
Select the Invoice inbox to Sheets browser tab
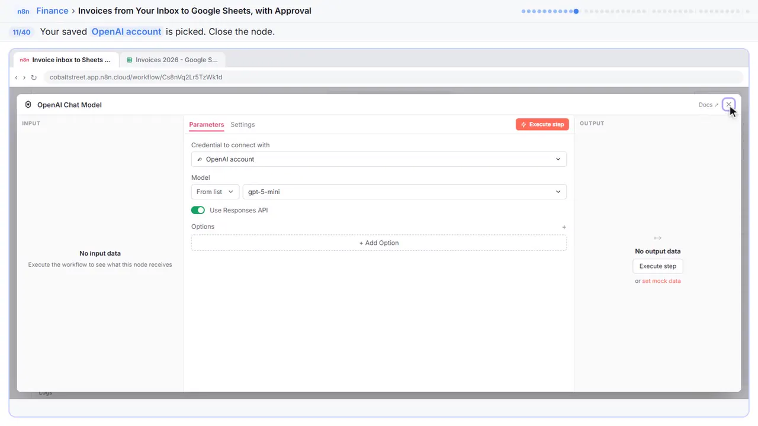click(x=66, y=60)
